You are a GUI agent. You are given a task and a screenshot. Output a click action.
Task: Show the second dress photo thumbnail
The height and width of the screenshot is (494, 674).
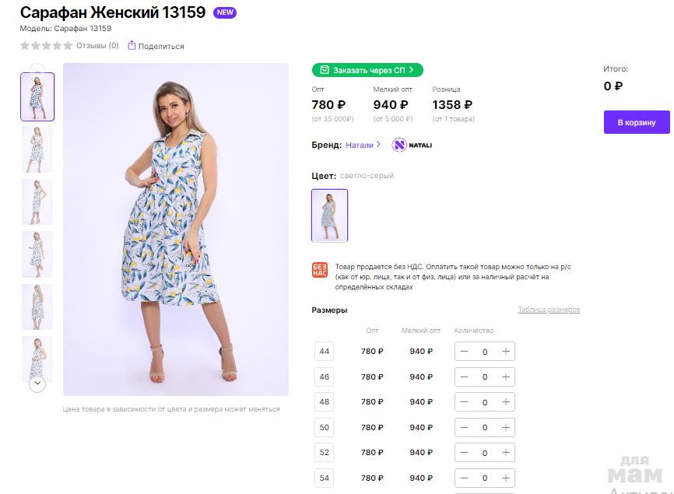pyautogui.click(x=37, y=149)
